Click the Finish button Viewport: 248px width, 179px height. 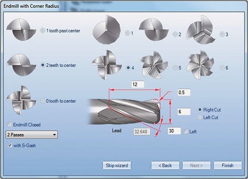[228, 165]
